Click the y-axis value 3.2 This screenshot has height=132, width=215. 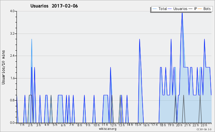(x=12, y=34)
